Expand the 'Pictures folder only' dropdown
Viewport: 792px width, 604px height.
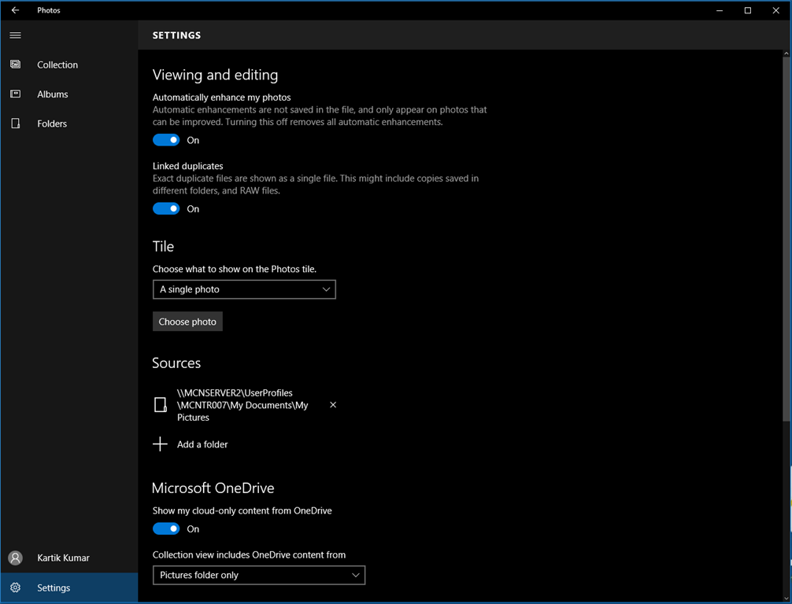coord(258,575)
